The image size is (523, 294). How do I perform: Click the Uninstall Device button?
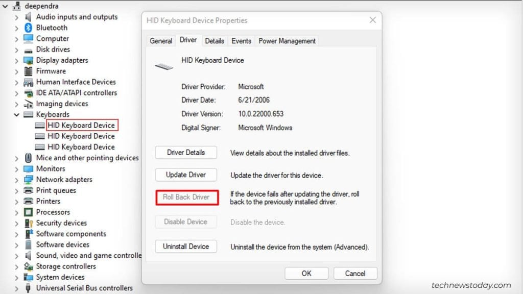[x=185, y=247]
